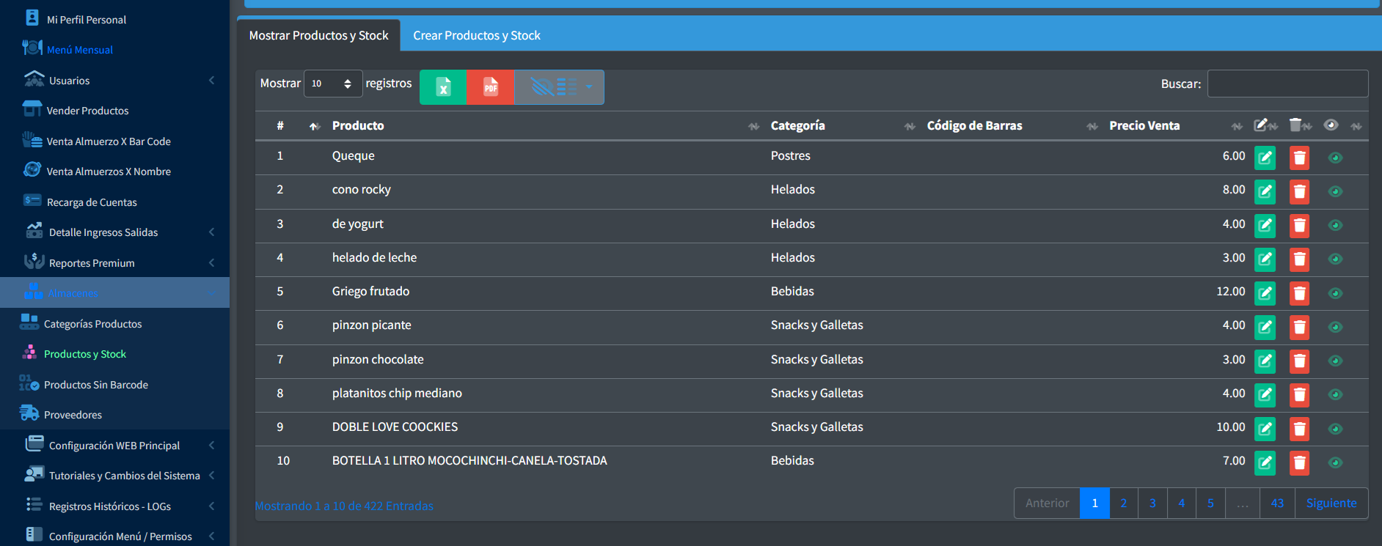The width and height of the screenshot is (1382, 546).
Task: Toggle visibility of de yogurt
Action: (x=1335, y=225)
